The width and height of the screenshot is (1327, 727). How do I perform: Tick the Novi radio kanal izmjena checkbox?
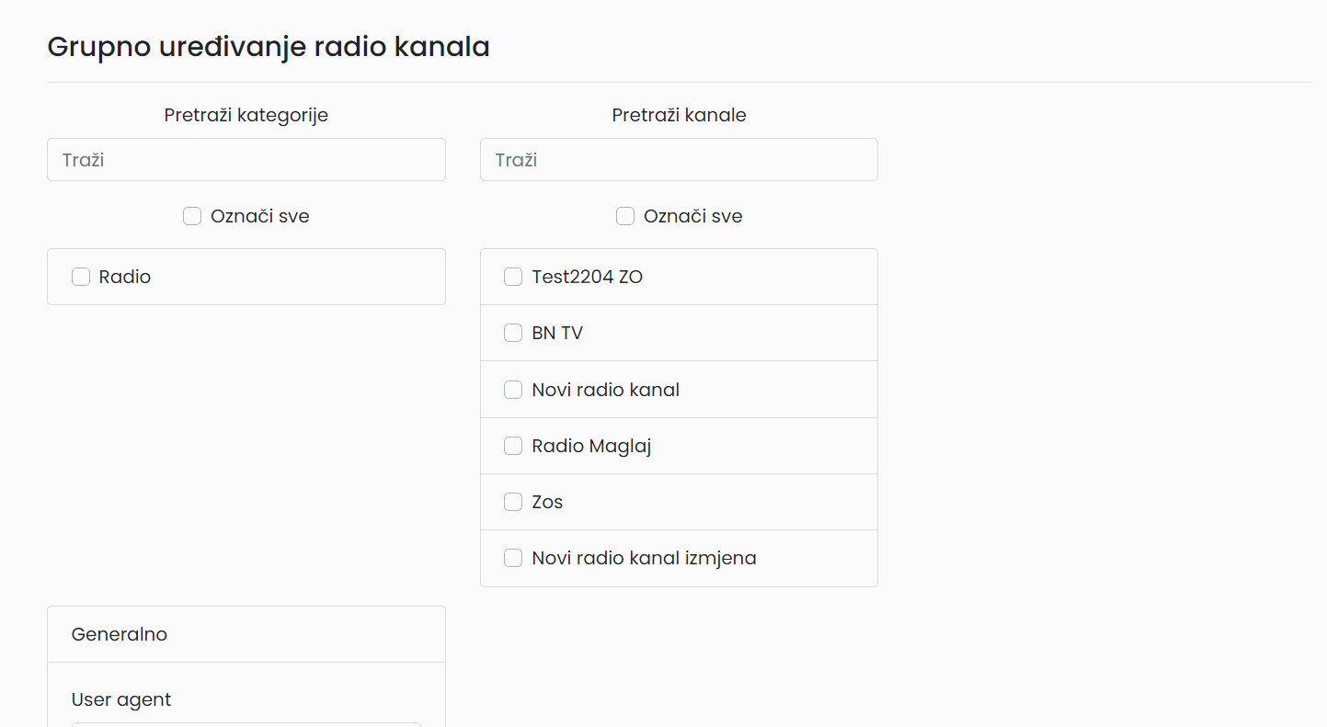click(513, 558)
